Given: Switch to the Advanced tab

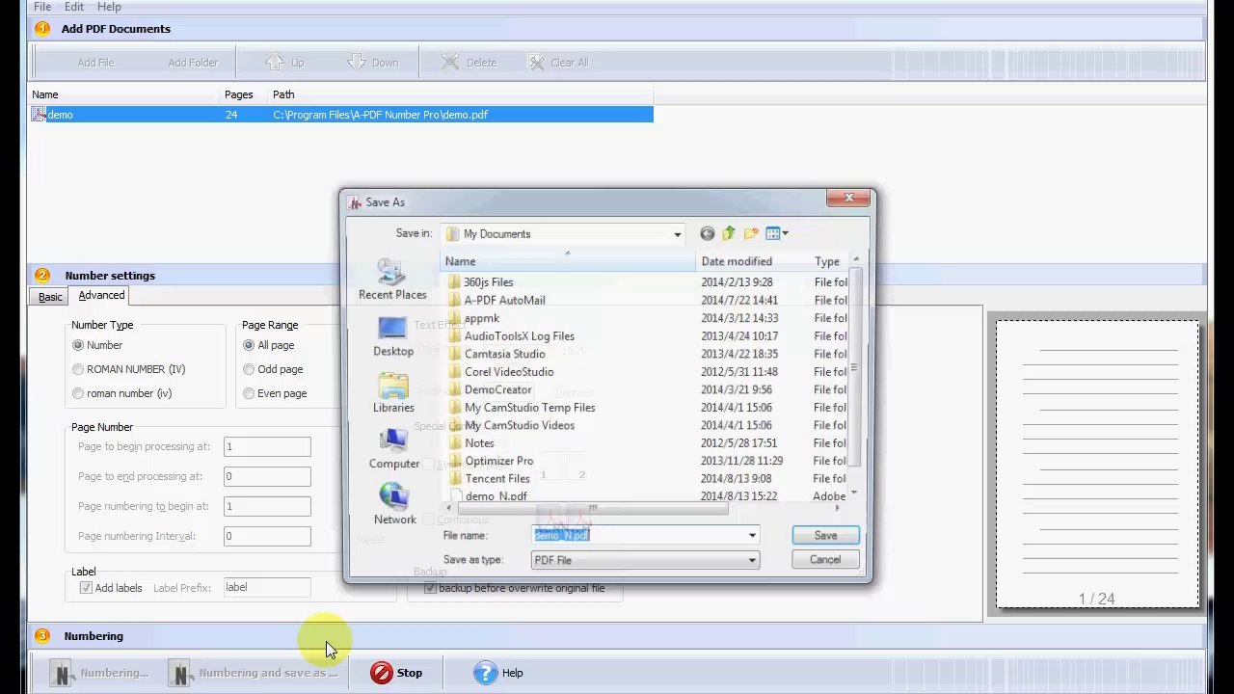Looking at the screenshot, I should click(x=101, y=296).
